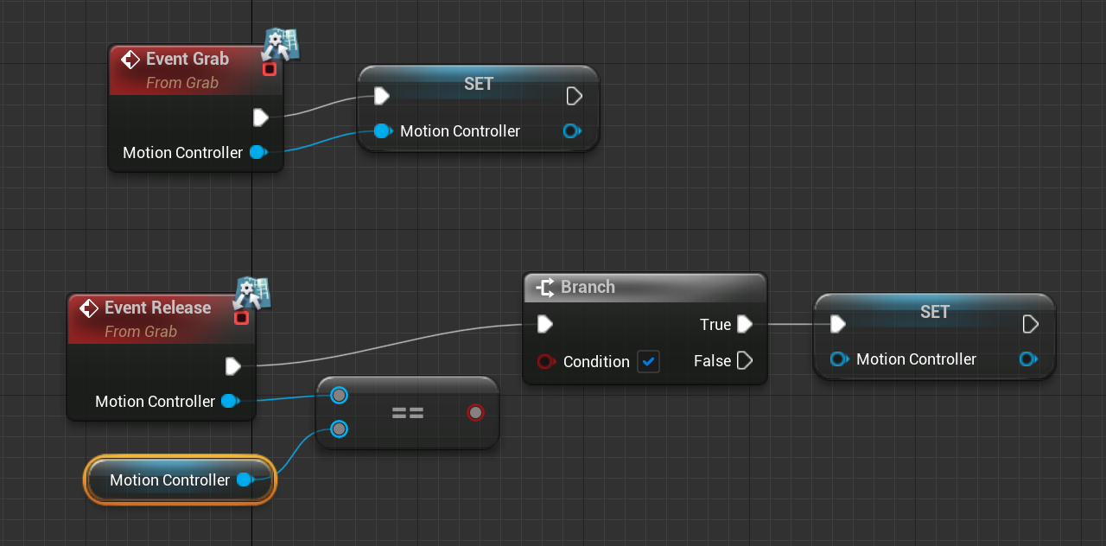Click the Event Release node title
This screenshot has height=546, width=1106.
157,308
